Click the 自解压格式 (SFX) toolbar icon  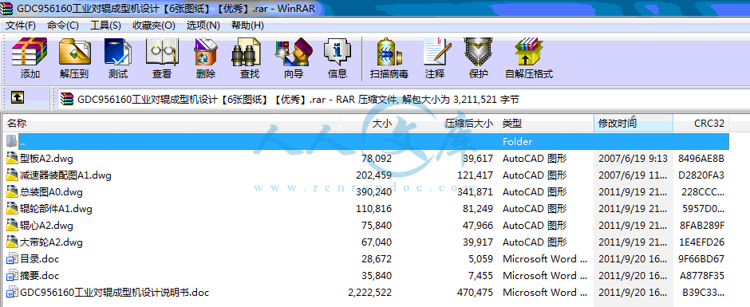pyautogui.click(x=529, y=52)
